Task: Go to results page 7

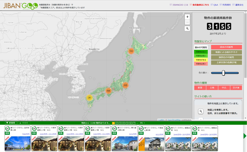Action: (134, 123)
